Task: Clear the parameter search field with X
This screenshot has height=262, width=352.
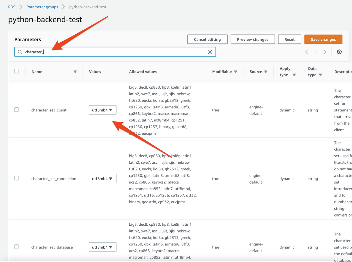Action: pyautogui.click(x=210, y=52)
